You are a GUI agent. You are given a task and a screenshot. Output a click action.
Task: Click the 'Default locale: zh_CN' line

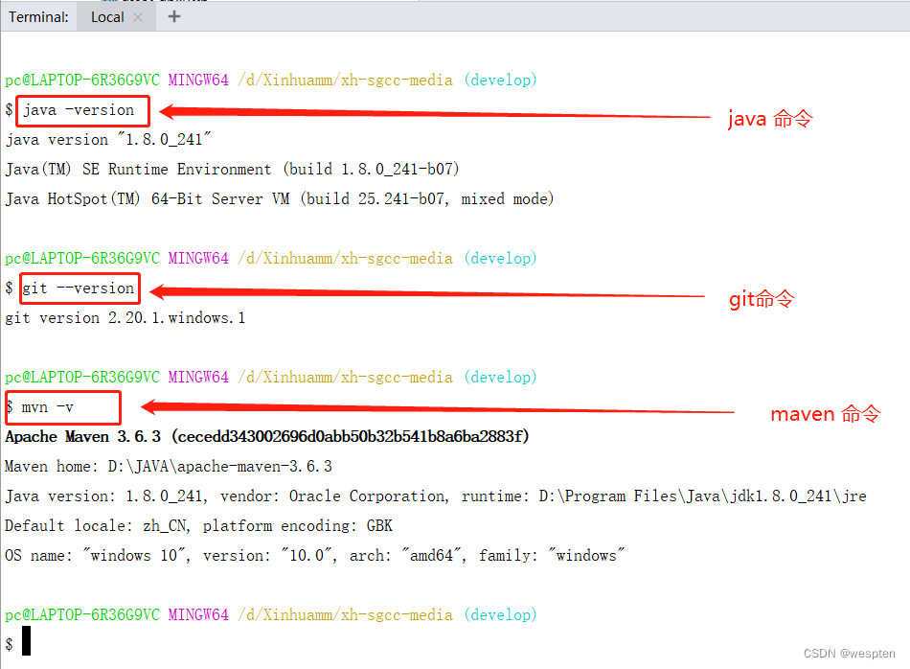coord(198,525)
